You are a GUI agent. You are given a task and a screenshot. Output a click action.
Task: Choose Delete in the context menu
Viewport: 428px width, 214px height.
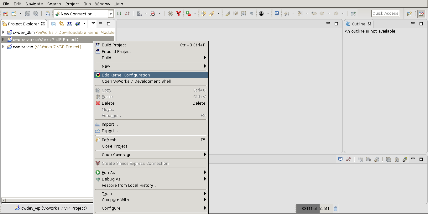(x=151, y=103)
